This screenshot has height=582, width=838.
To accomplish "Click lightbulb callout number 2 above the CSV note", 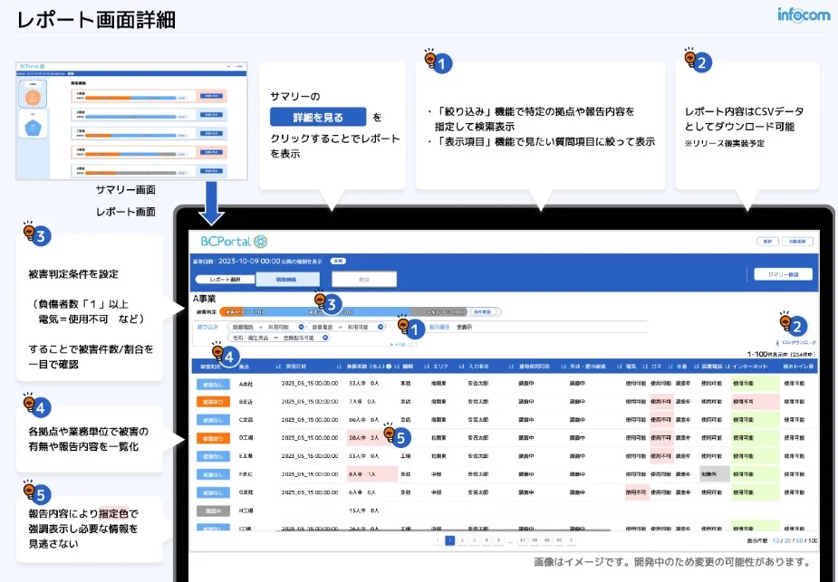I will (x=698, y=62).
